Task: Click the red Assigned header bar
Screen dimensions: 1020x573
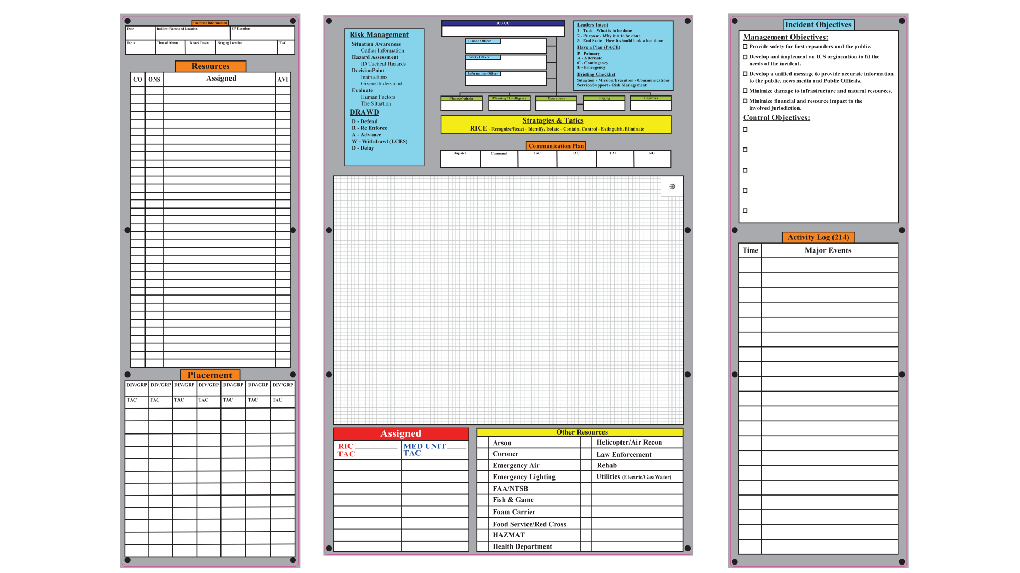Action: point(401,434)
